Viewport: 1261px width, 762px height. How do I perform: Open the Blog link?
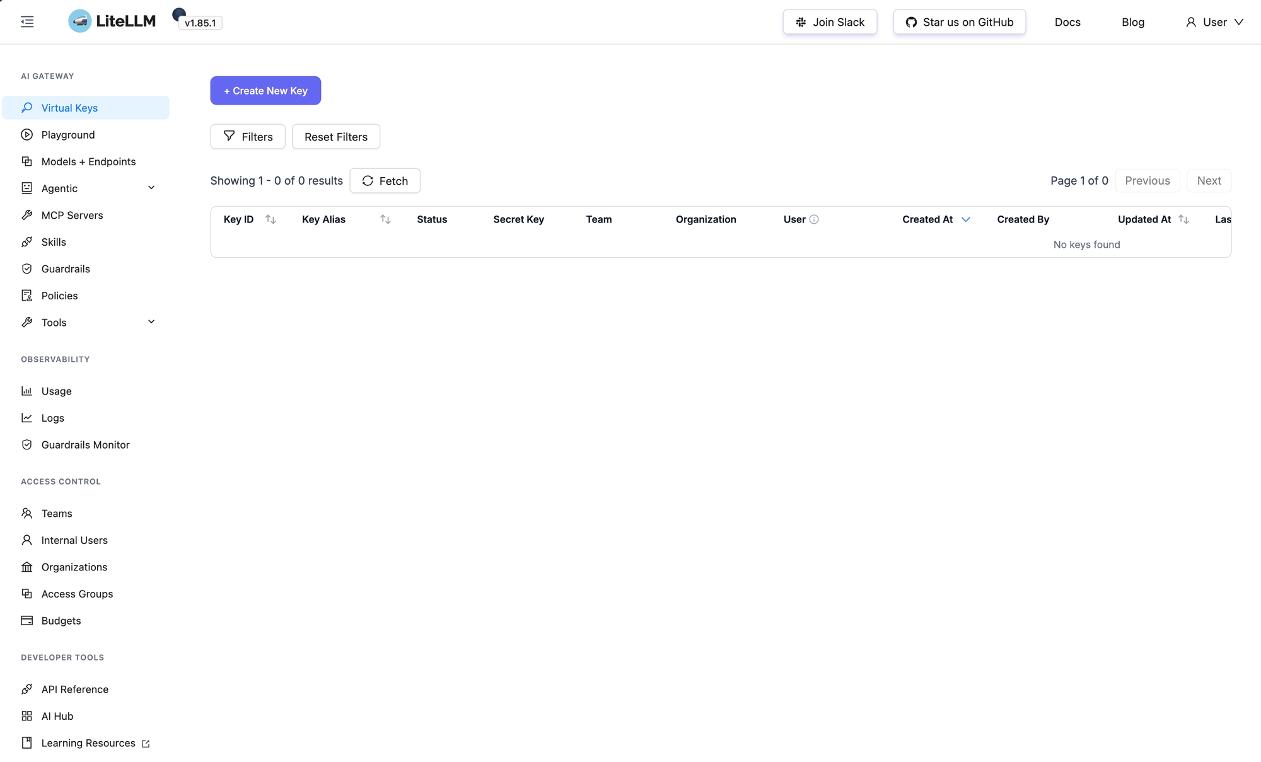[1133, 22]
